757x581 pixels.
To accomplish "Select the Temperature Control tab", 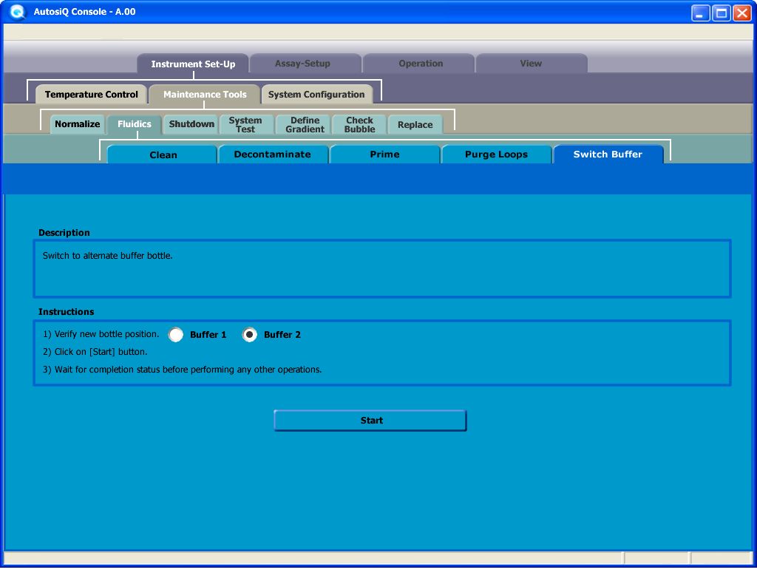I will pos(92,95).
